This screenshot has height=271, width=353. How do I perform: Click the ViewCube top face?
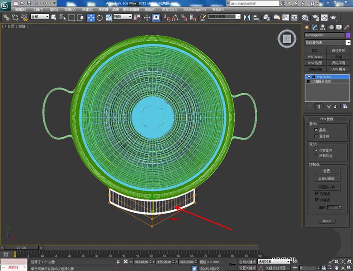(x=287, y=38)
